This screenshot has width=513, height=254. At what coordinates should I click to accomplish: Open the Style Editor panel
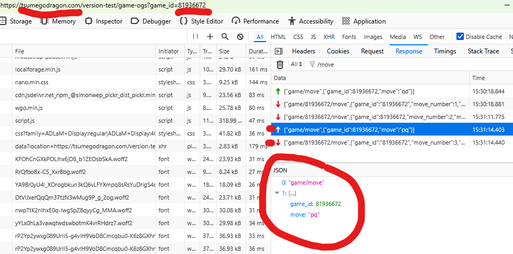201,21
